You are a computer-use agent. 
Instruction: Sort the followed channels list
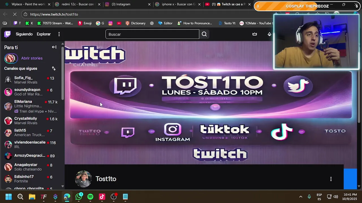coord(54,69)
